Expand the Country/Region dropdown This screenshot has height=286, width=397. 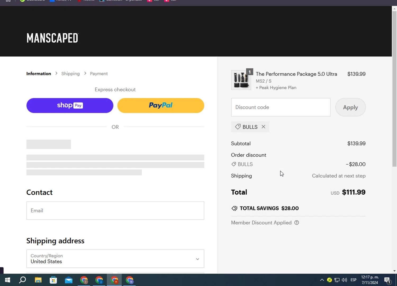click(115, 259)
